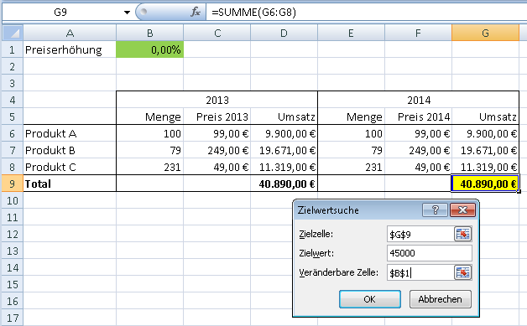Select 2014 Umsatz 11.319,00 € cell

[x=485, y=167]
